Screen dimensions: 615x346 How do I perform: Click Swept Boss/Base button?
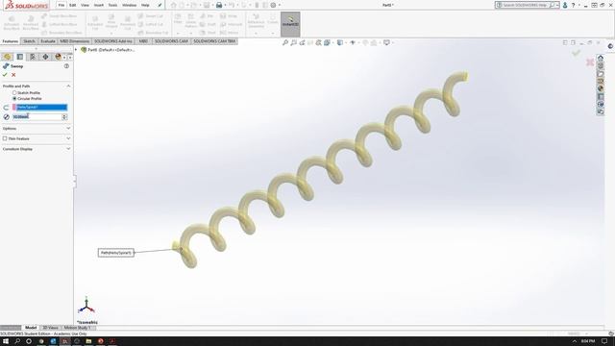pyautogui.click(x=59, y=16)
